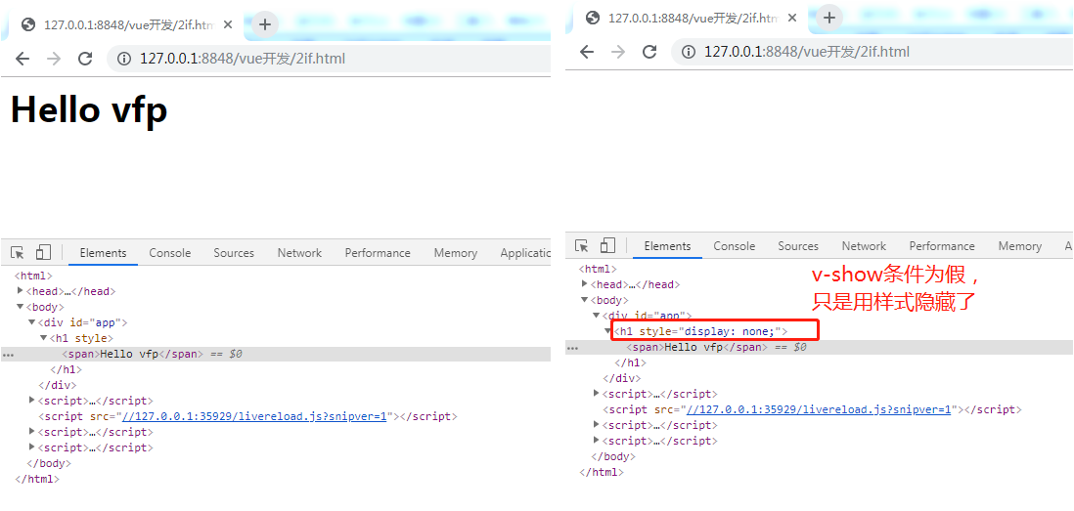Activate inspect element picker in right DevTools
Screen dimensions: 1074x511
582,245
